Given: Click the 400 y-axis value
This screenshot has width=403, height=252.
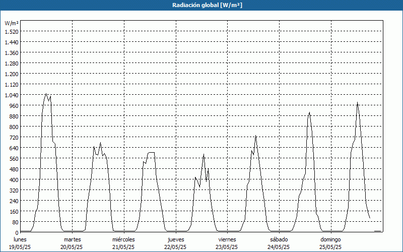Looking at the screenshot, I should coord(14,180).
